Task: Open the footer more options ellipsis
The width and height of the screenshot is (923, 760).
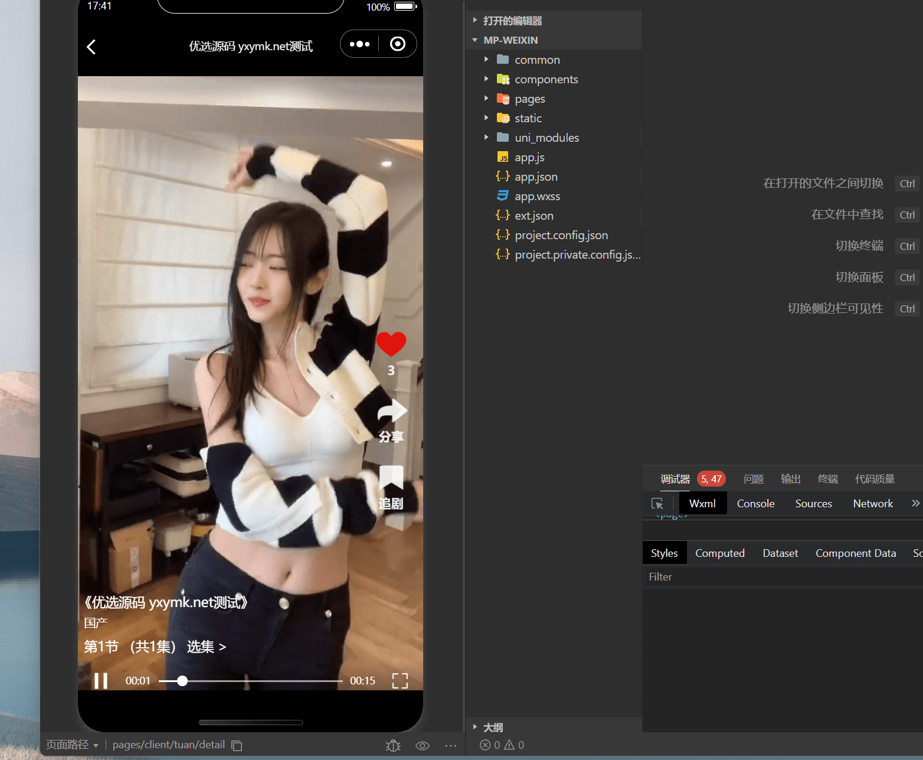Action: coord(451,745)
